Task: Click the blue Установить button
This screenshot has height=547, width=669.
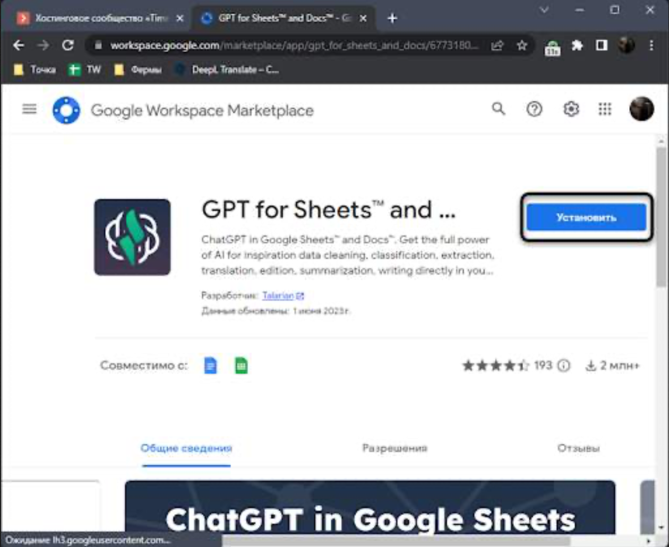Action: pyautogui.click(x=586, y=217)
